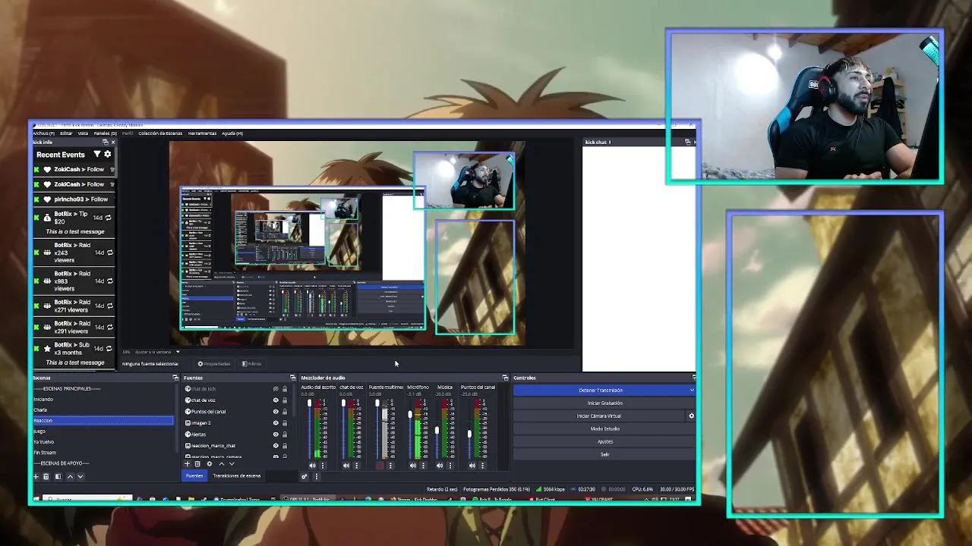
Task: Open the Paneles menu
Action: (105, 133)
